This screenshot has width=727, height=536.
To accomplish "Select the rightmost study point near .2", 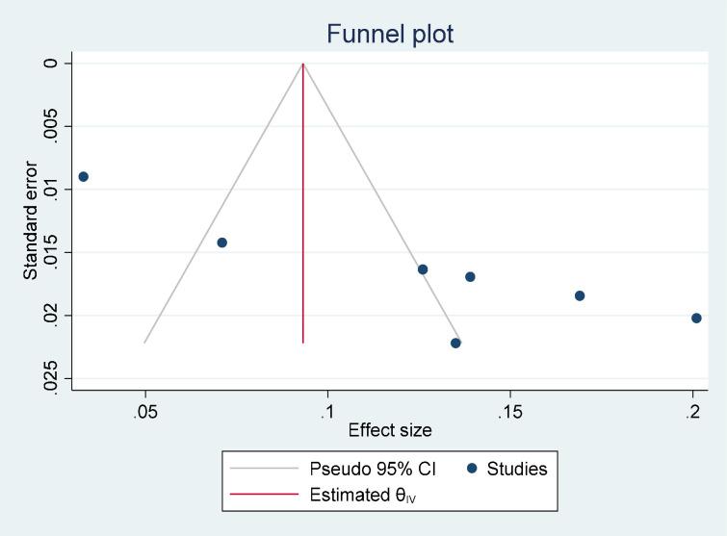I will tap(696, 319).
